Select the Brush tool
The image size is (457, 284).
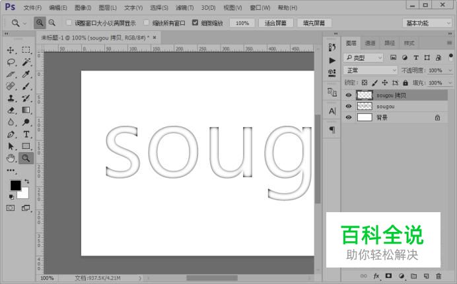(x=26, y=86)
